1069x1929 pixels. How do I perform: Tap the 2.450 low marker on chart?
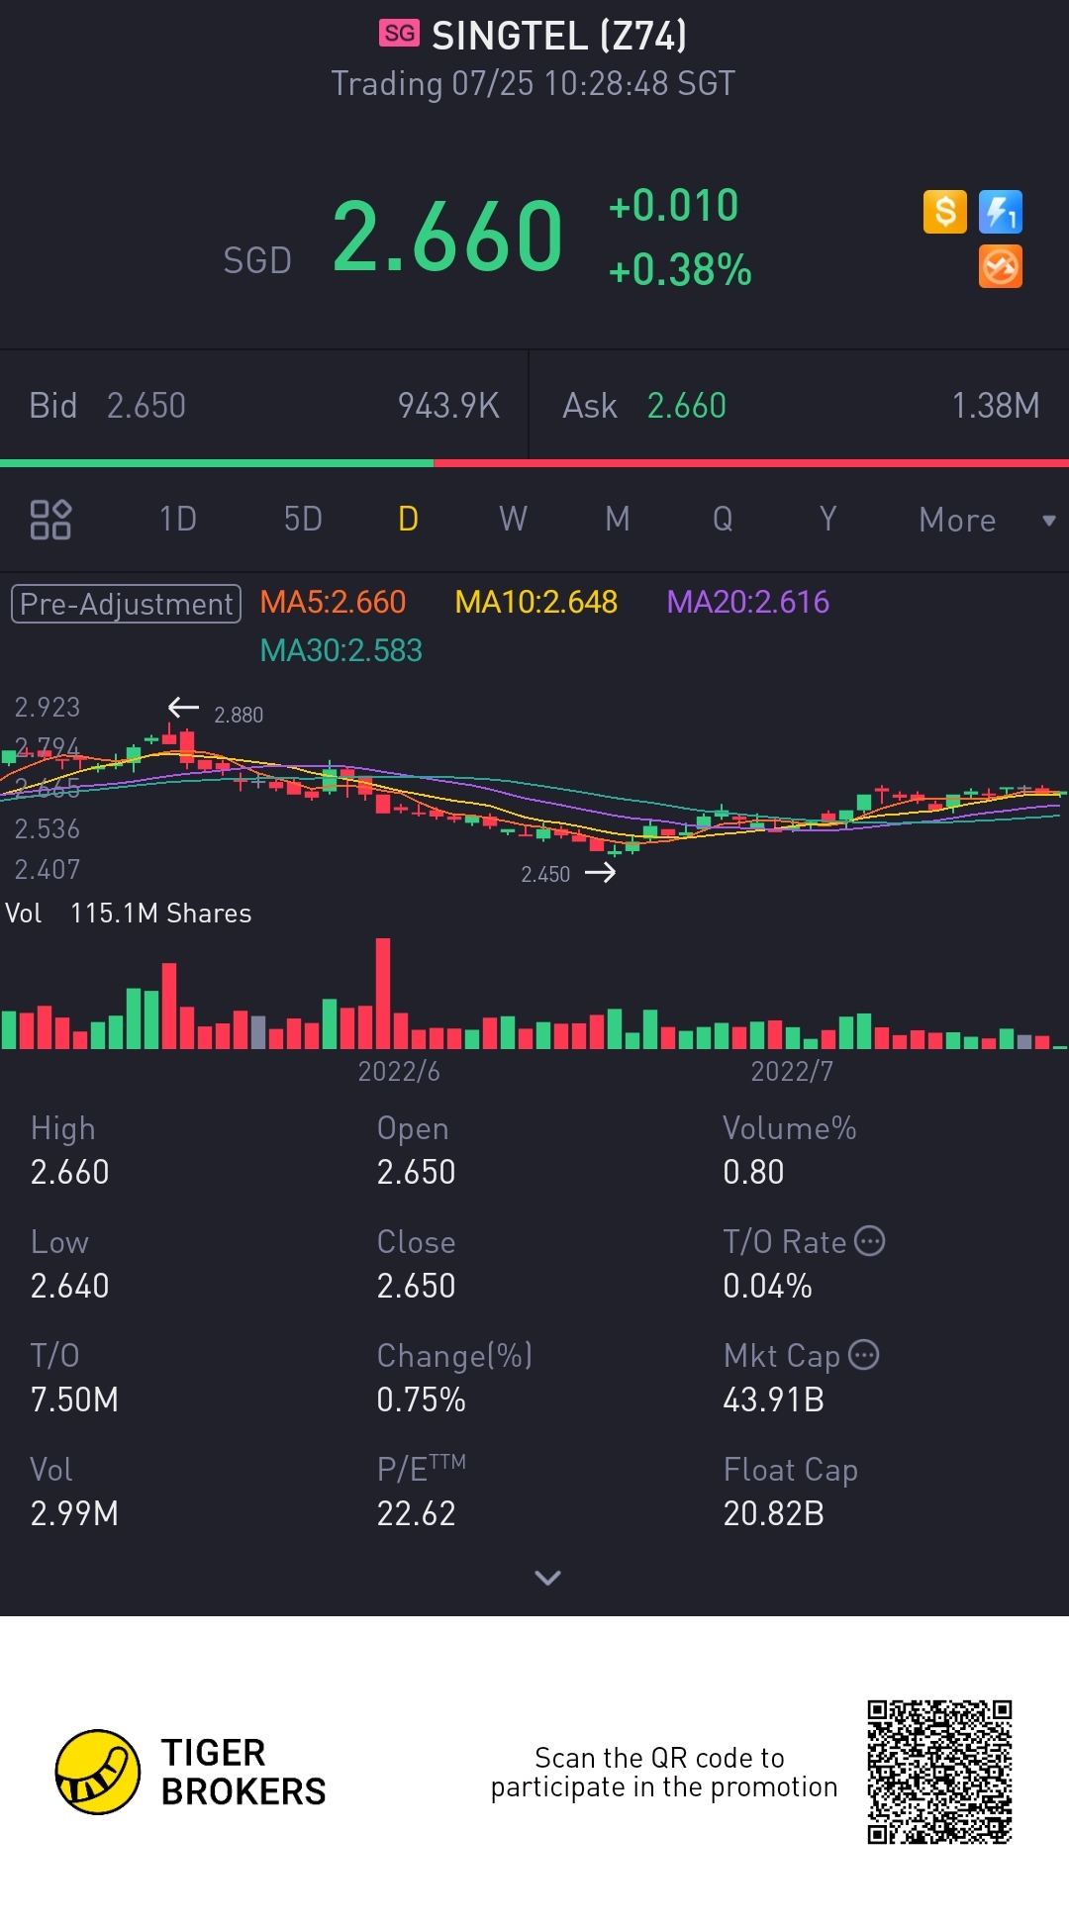point(545,874)
